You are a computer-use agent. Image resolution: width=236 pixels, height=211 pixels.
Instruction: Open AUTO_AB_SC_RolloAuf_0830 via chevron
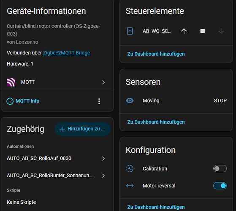103,159
